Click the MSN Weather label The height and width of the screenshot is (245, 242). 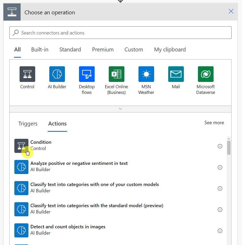pos(146,89)
